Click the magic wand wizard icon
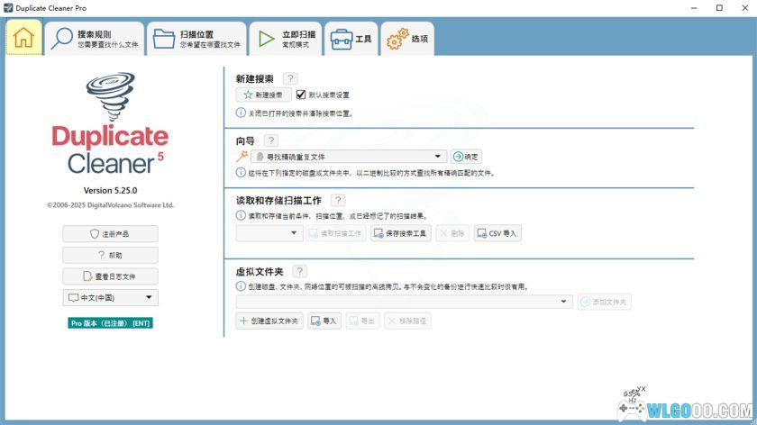The width and height of the screenshot is (757, 425). 242,157
